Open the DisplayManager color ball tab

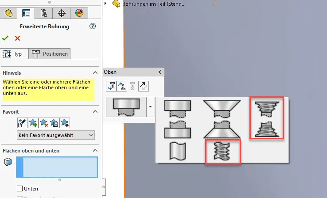point(79,13)
